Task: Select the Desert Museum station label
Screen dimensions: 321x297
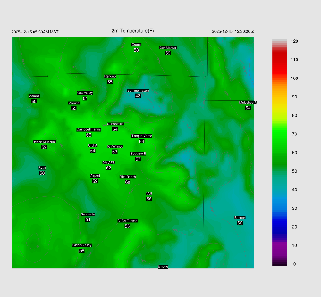Action: [x=44, y=142]
